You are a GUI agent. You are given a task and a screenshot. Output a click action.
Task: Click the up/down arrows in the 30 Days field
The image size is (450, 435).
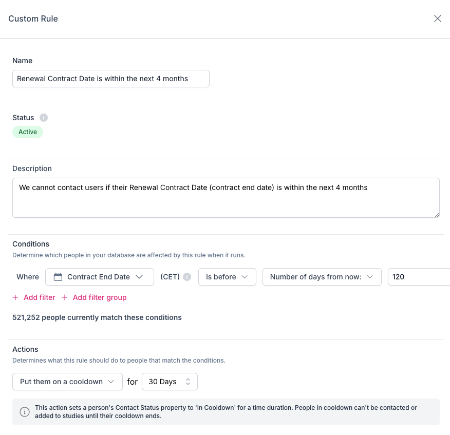pos(188,382)
